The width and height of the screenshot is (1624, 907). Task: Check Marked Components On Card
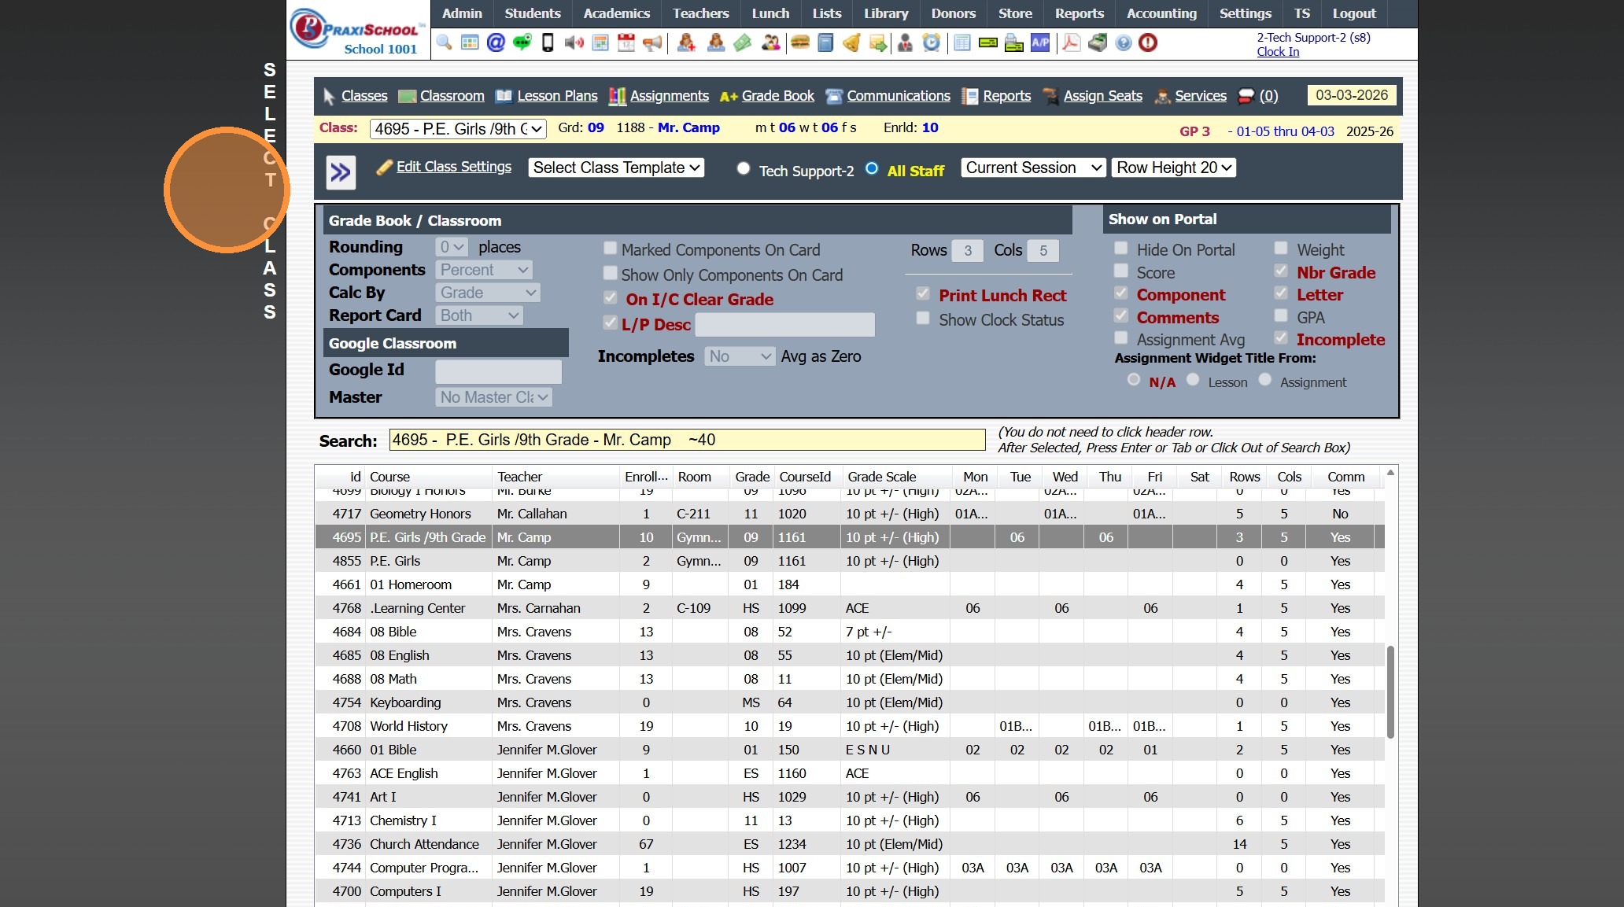(x=610, y=249)
